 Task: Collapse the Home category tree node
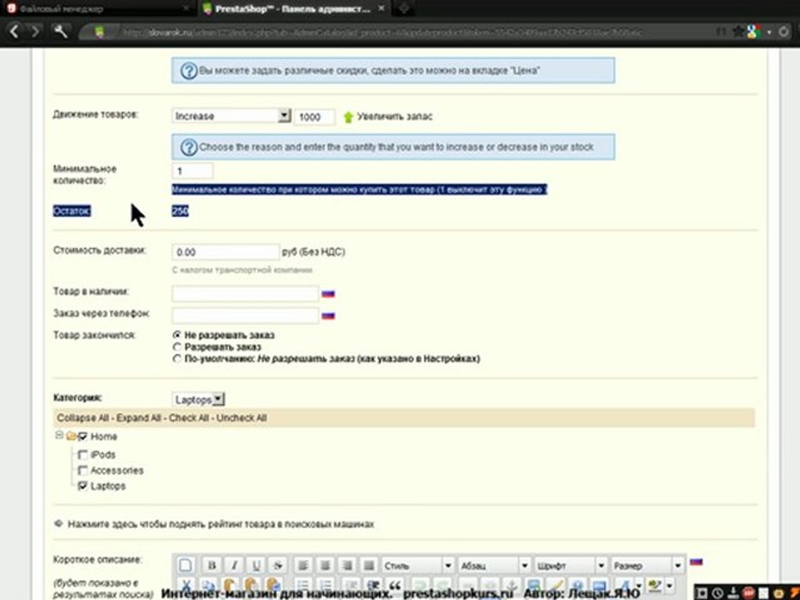point(59,435)
